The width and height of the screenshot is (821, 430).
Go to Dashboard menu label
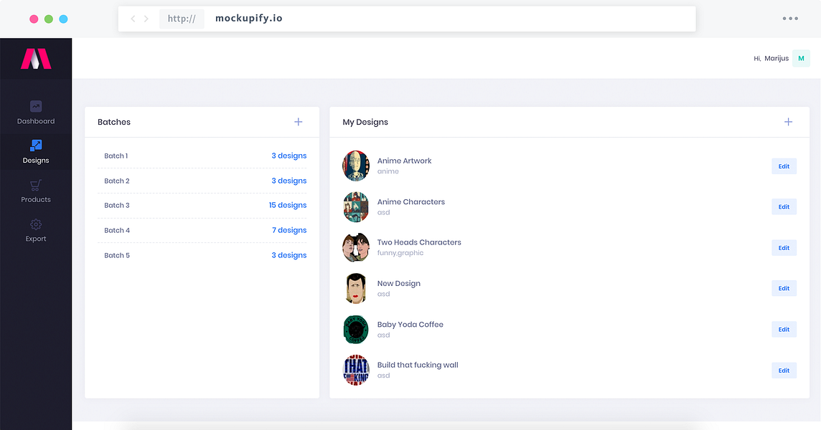tap(36, 121)
